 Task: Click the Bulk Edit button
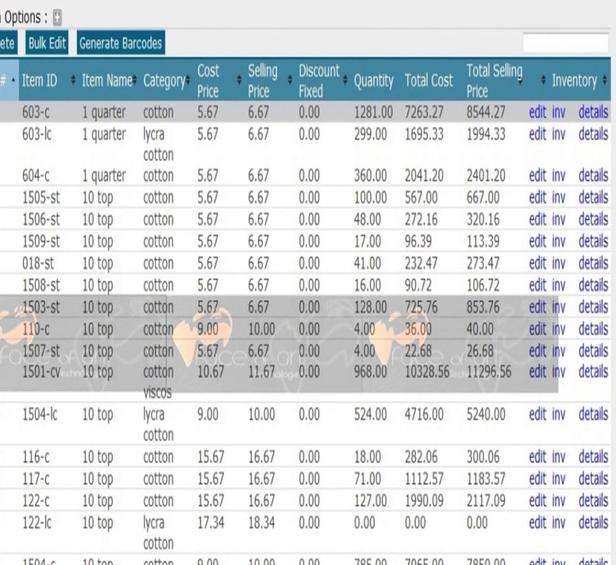pyautogui.click(x=47, y=43)
